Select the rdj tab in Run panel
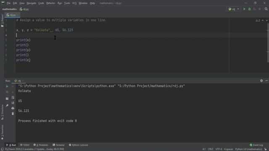Viewport: 269px width, 151px height. pos(19,81)
